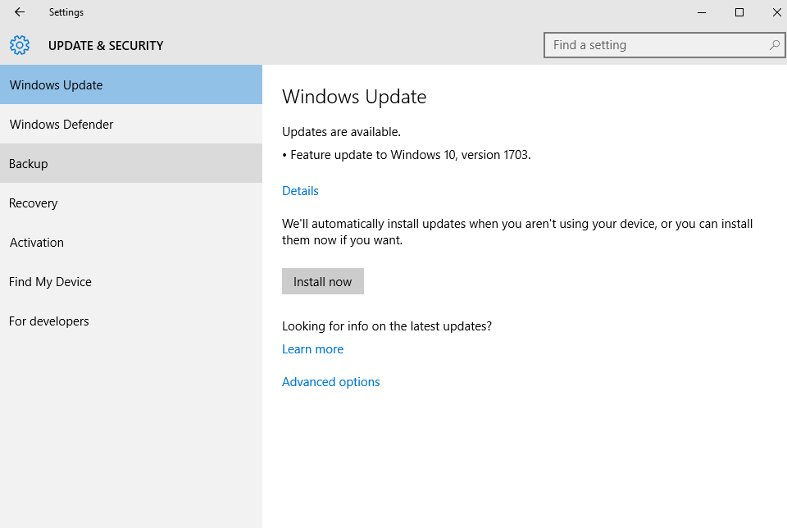Click the Install now button
787x528 pixels.
323,281
